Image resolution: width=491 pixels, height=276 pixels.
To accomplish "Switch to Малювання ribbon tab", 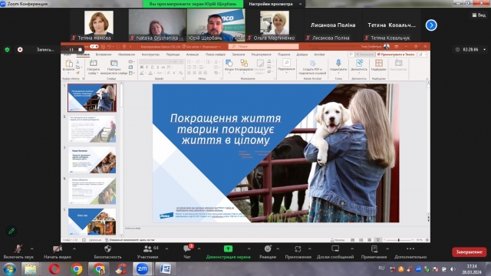I will pos(127,54).
